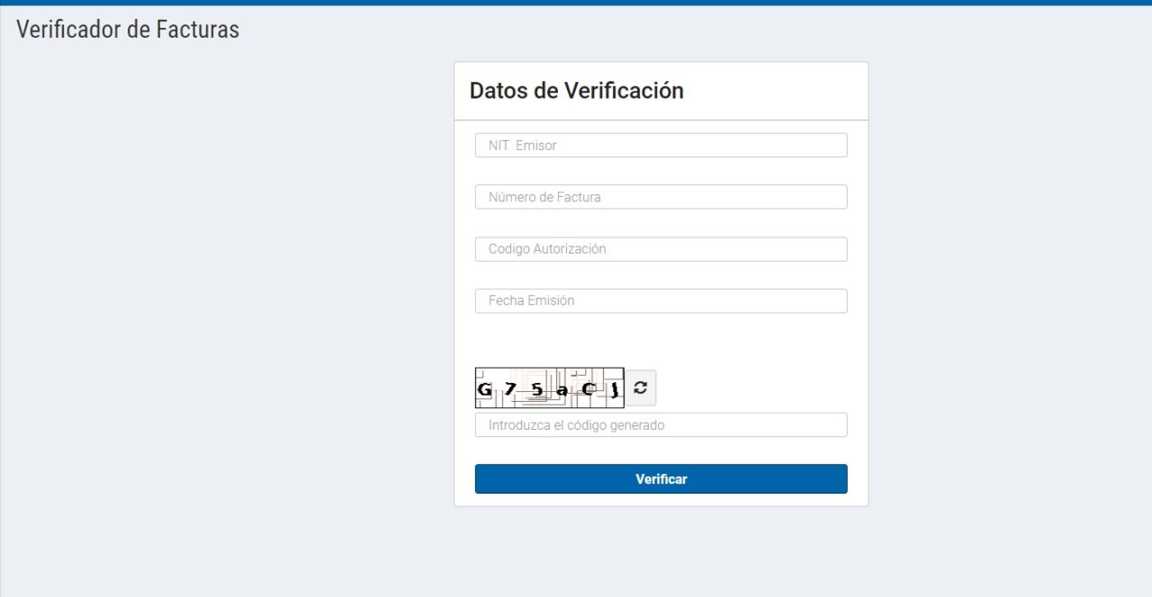The width and height of the screenshot is (1152, 597).
Task: Click into the authorization code field
Action: [661, 249]
